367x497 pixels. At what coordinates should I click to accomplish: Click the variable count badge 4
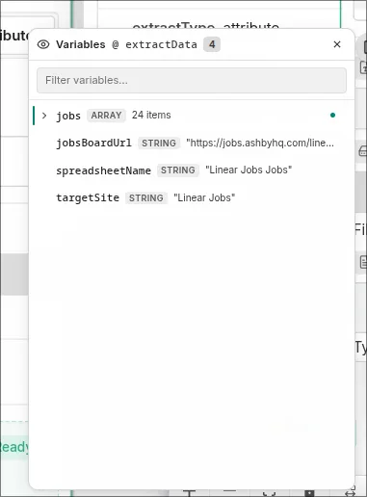(212, 44)
